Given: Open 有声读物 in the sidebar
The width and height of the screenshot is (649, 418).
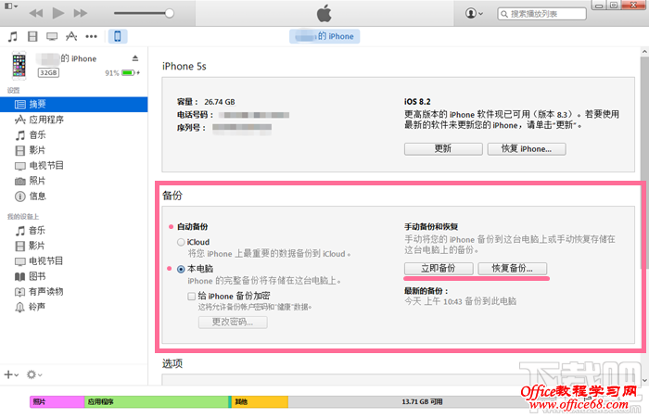Looking at the screenshot, I should 73,292.
